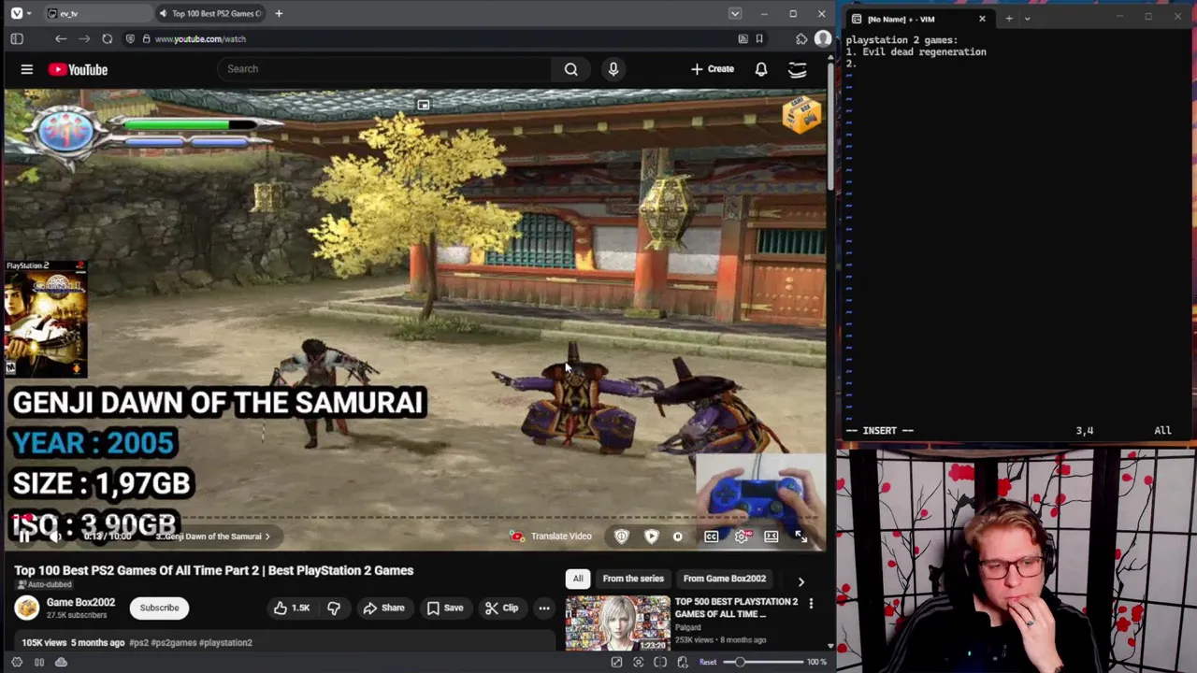Search with your voice microphone
Image resolution: width=1197 pixels, height=673 pixels.
613,68
